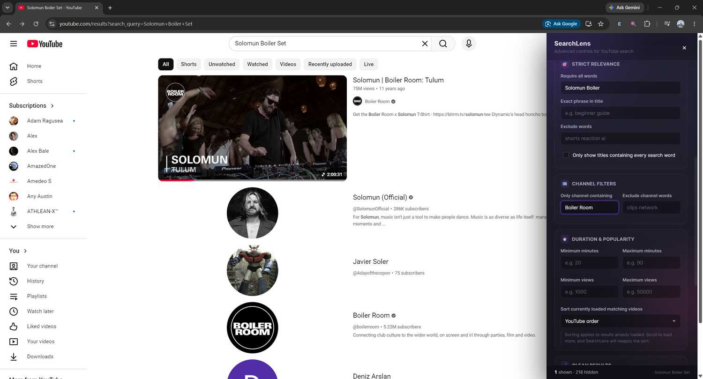Click the YouTube logo
703x379 pixels.
pos(45,44)
